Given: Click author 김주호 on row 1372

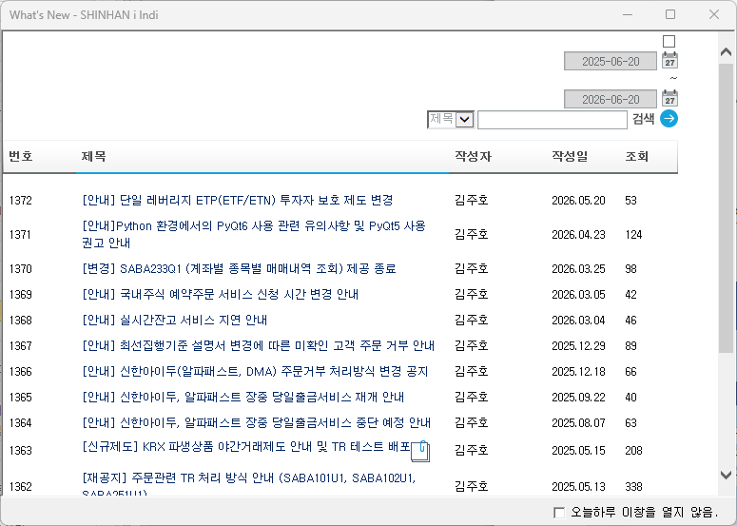Looking at the screenshot, I should (472, 201).
